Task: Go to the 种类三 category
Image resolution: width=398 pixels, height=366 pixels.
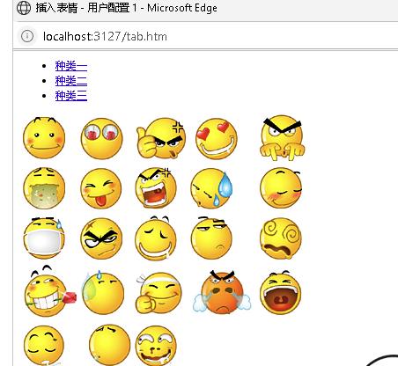Action: coord(71,96)
